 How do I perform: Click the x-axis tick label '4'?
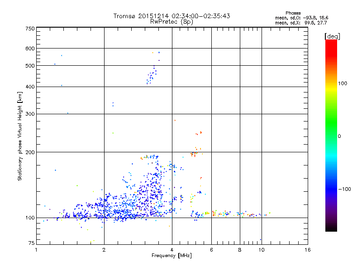(172, 250)
